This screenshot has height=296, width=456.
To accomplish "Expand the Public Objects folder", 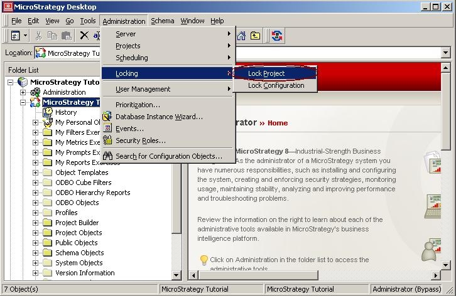I will coord(35,243).
